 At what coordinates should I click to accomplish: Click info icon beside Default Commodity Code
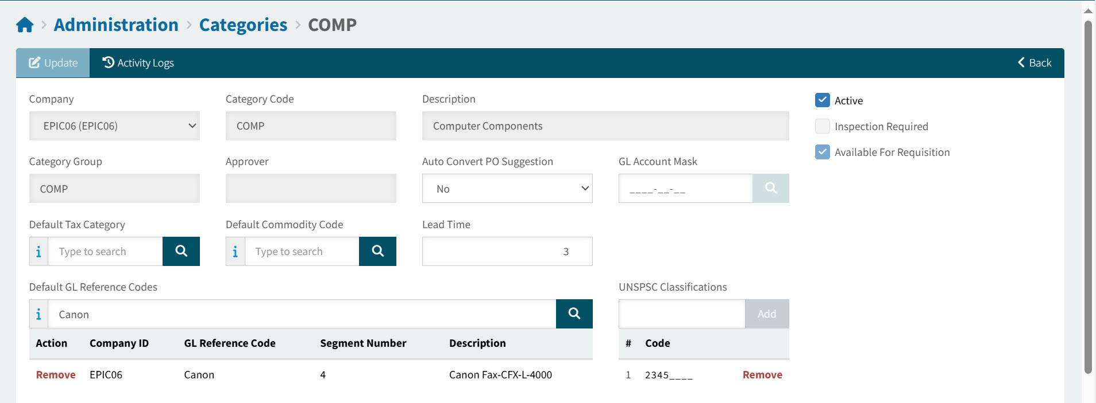[x=235, y=252]
